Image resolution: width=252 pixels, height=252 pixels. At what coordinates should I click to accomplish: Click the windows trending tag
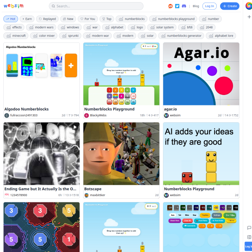70,27
